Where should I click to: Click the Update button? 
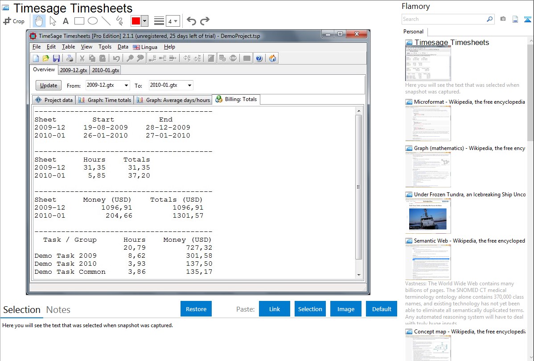pyautogui.click(x=48, y=85)
